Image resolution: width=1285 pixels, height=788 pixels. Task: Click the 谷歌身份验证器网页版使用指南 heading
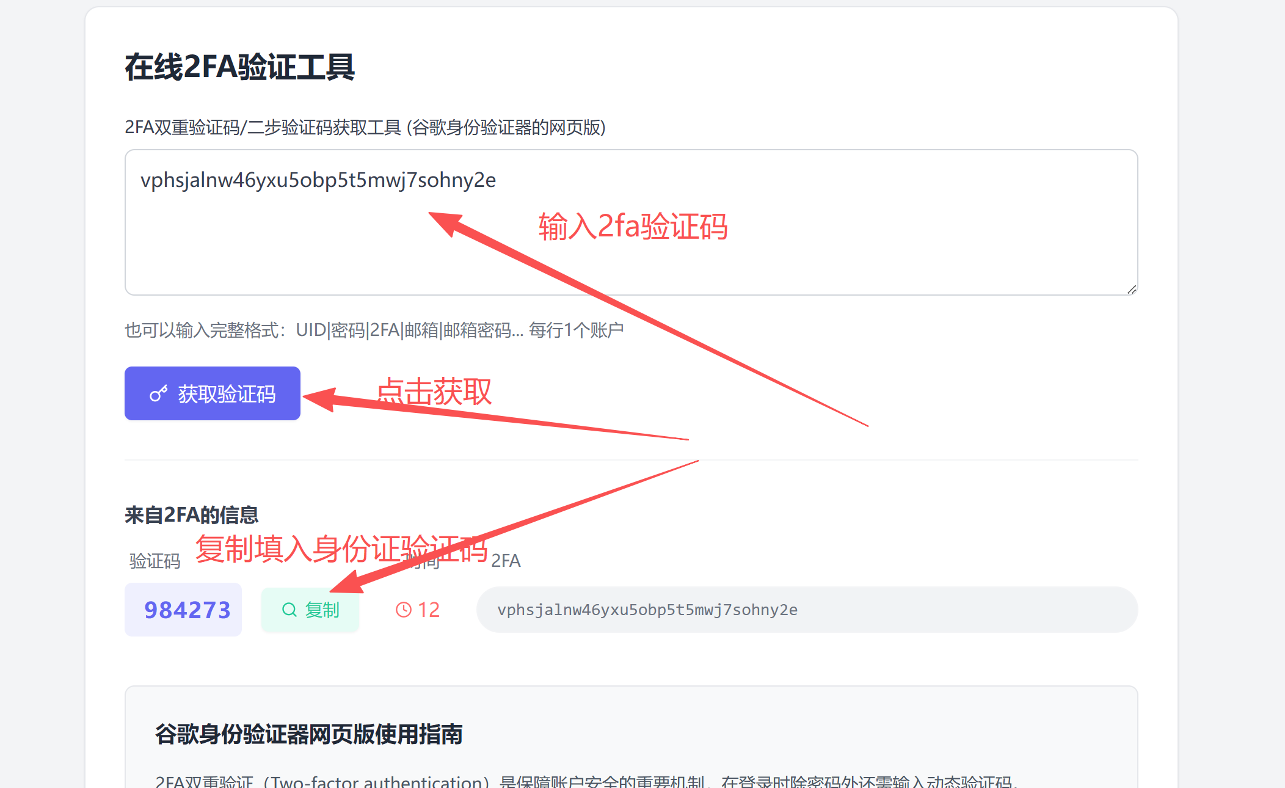[x=308, y=734]
